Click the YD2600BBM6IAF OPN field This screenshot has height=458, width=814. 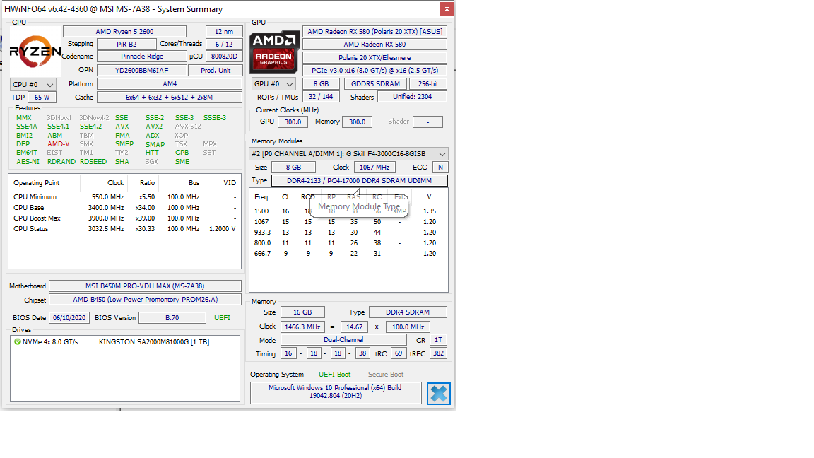pyautogui.click(x=142, y=70)
